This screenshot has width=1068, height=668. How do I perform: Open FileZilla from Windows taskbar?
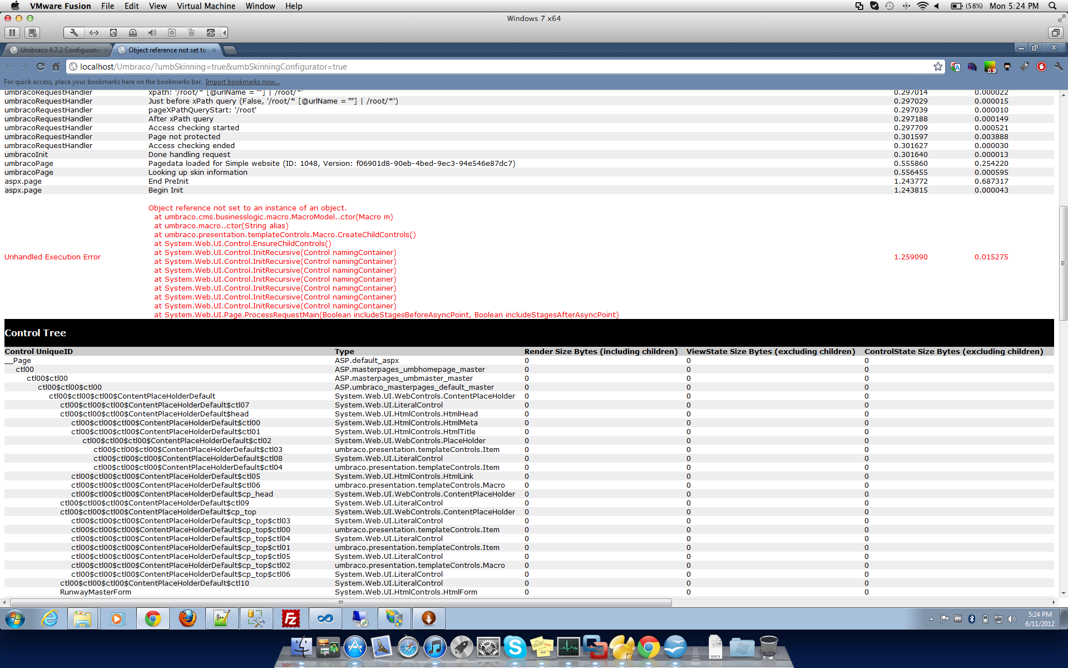tap(290, 618)
